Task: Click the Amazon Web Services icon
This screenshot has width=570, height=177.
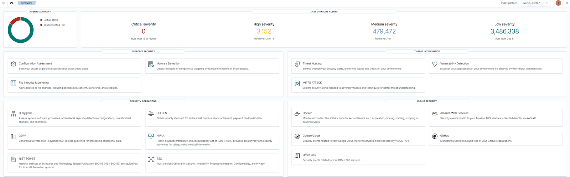Action: coord(435,114)
